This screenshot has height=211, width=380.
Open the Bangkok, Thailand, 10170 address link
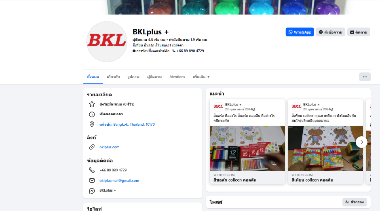[x=127, y=124]
